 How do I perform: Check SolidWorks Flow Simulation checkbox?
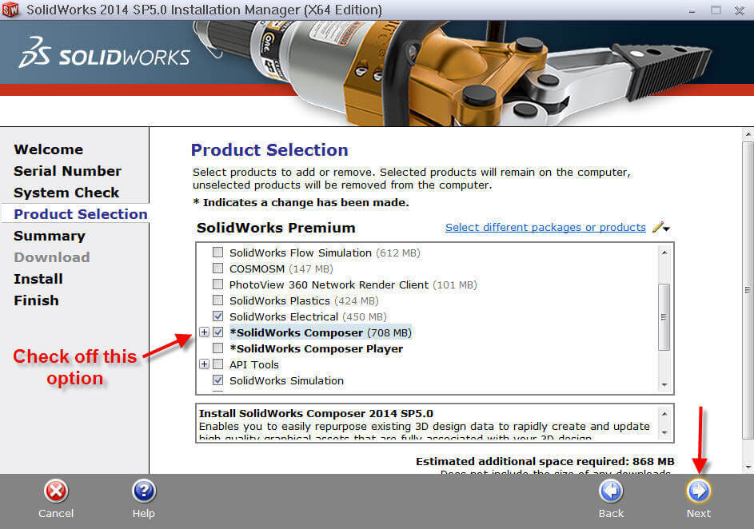[217, 253]
